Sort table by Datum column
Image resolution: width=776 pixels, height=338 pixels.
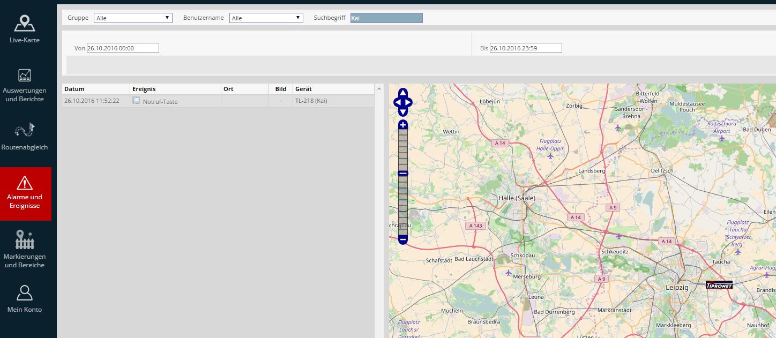pyautogui.click(x=96, y=89)
